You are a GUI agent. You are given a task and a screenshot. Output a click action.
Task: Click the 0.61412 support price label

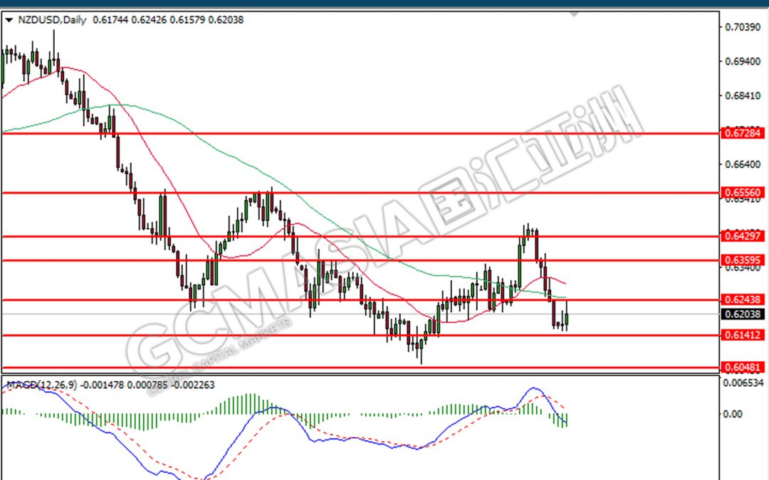(x=743, y=335)
